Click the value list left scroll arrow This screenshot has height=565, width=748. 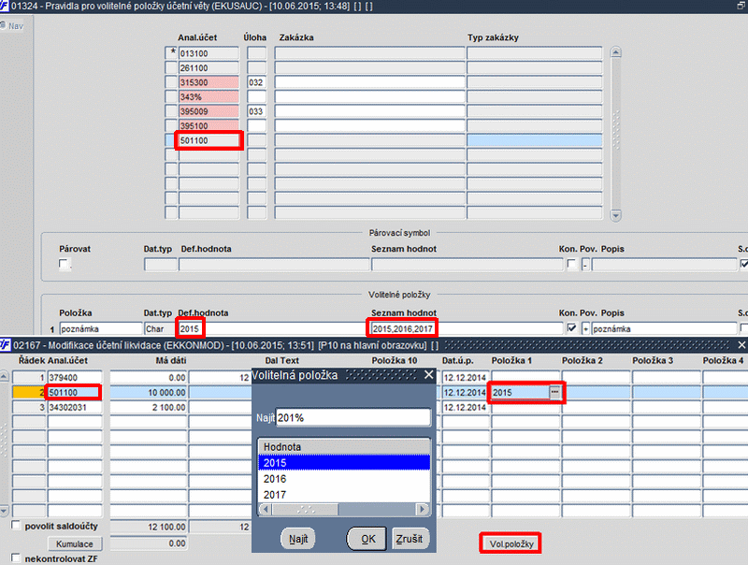click(266, 509)
